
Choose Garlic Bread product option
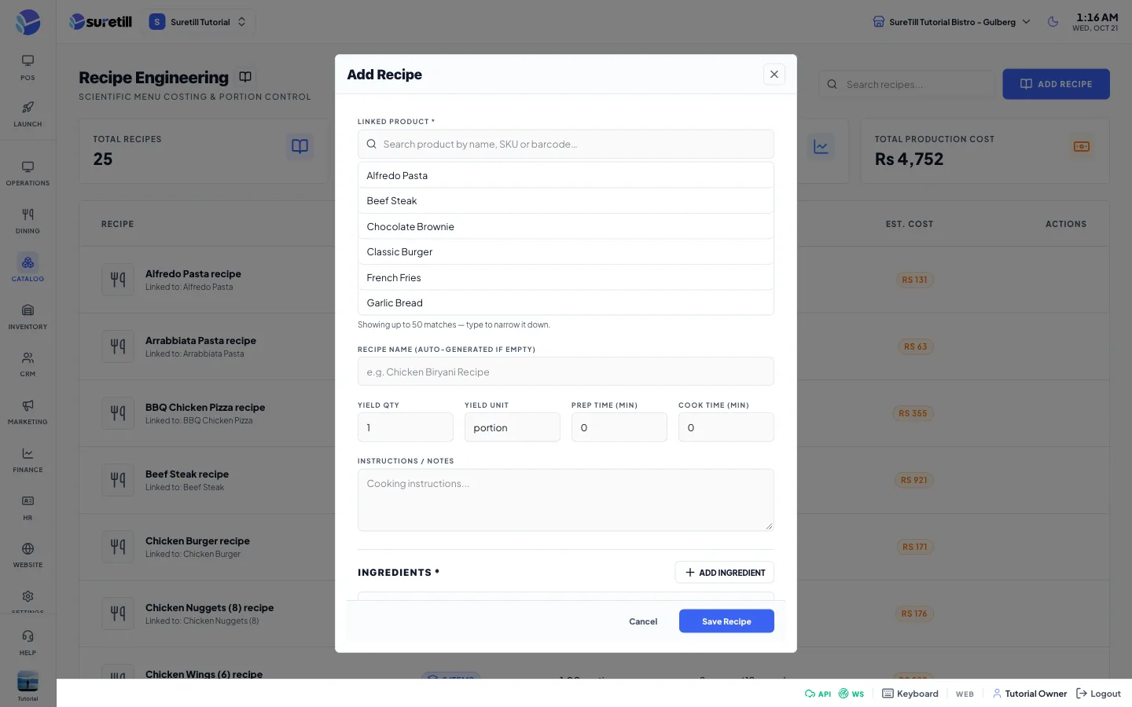tap(566, 303)
